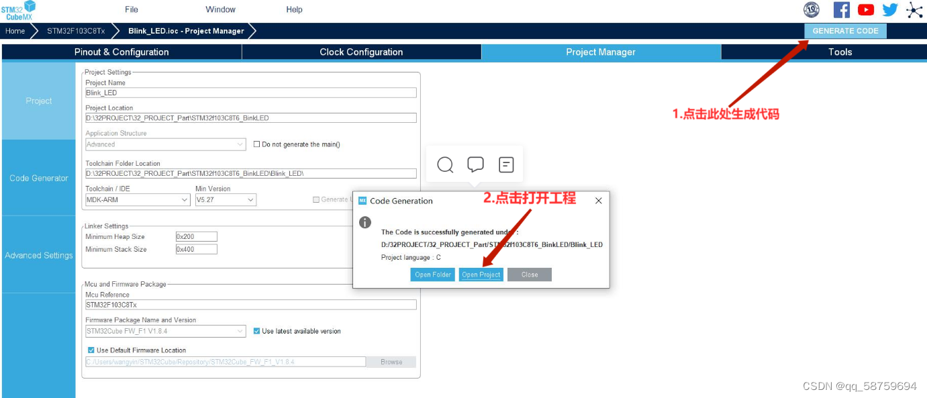This screenshot has width=927, height=398.
Task: Switch to Clock Configuration tab
Action: (361, 52)
